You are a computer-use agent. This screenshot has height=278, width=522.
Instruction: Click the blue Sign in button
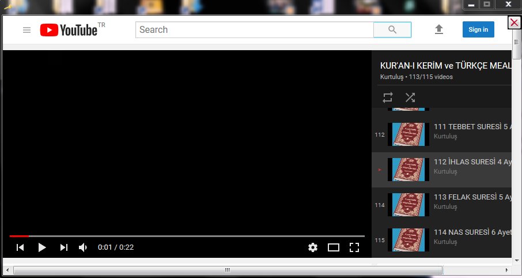(478, 30)
